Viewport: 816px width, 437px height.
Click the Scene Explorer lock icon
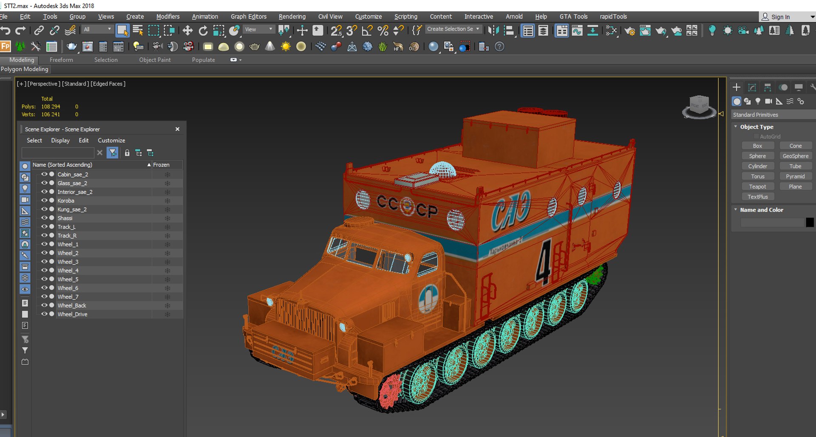127,152
